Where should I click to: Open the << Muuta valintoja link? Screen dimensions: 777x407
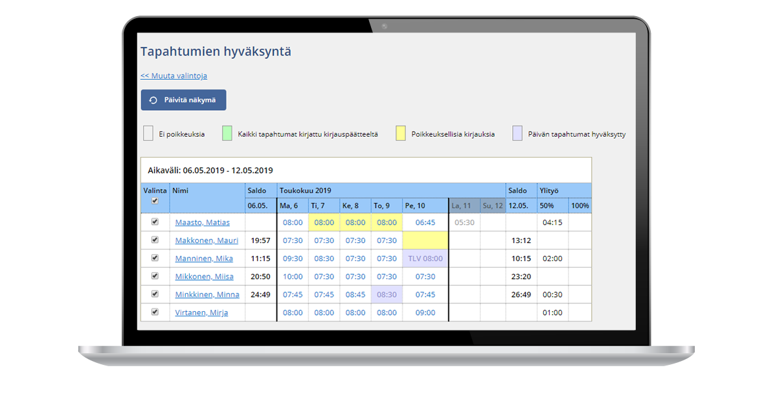[x=174, y=76]
